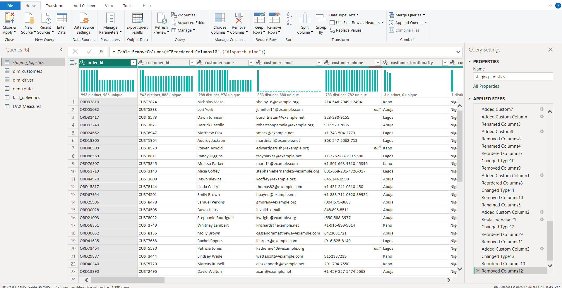Open query Properties in ribbon
Screen dimensions: 562x288
(183, 15)
